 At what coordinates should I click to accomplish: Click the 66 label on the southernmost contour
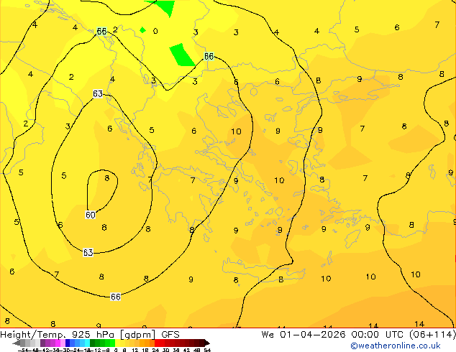[116, 297]
